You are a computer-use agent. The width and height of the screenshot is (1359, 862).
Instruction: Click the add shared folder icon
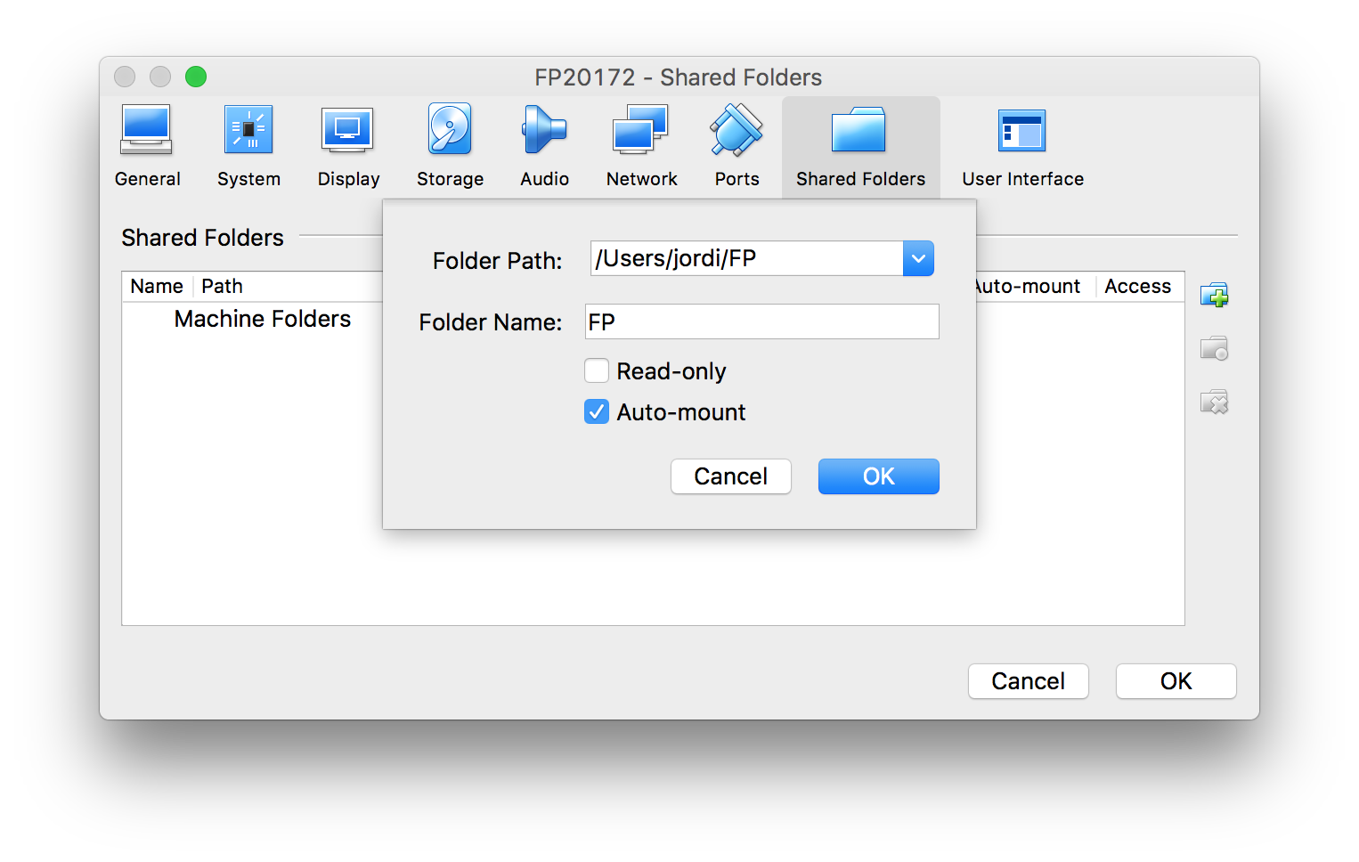1214,295
